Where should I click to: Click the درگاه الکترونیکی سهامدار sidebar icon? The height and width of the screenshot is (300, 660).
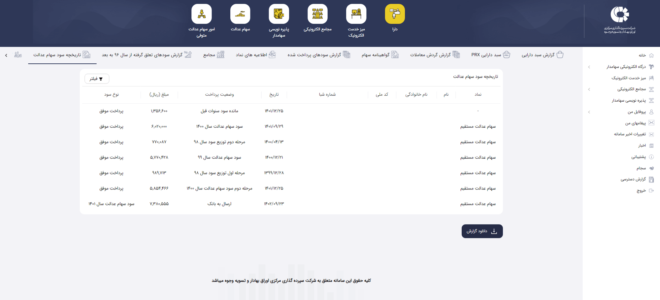click(651, 67)
